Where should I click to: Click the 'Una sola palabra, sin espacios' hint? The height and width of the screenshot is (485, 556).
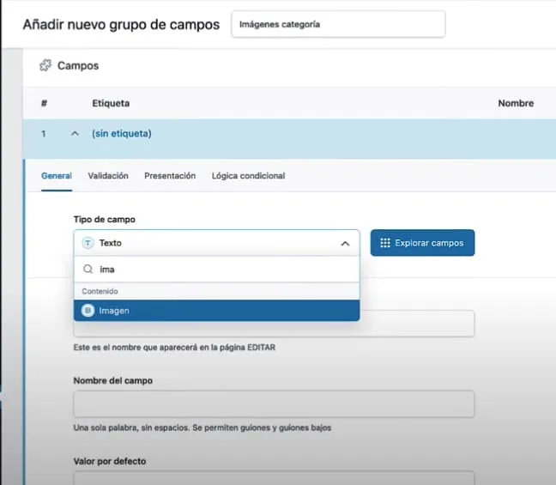point(202,427)
